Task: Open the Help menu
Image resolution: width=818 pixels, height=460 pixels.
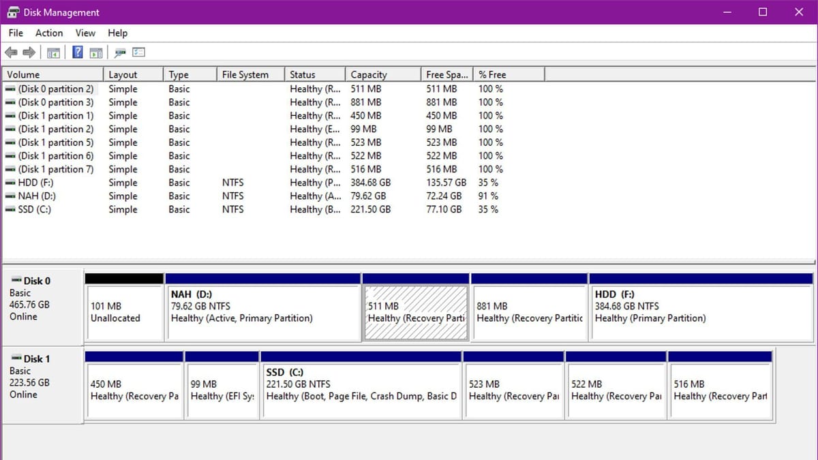Action: [117, 33]
